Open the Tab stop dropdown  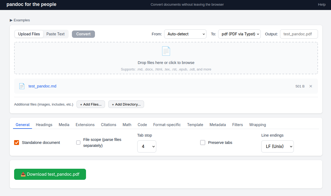coord(147,146)
